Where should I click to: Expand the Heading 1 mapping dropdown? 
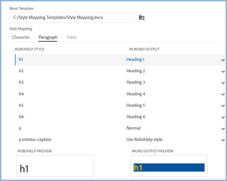223,60
